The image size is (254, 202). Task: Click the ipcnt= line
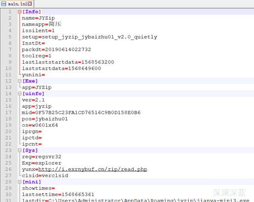coord(32,144)
